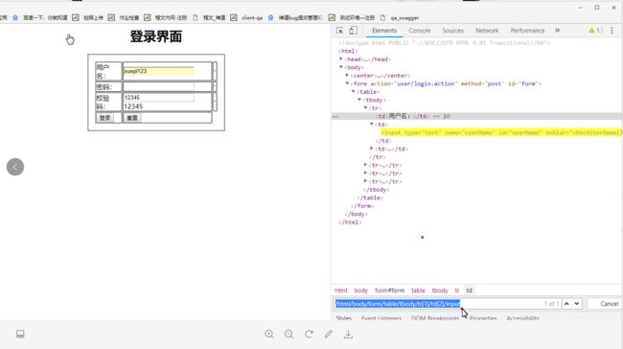The width and height of the screenshot is (623, 349).
Task: Click the zoom in magnifier icon
Action: [269, 335]
